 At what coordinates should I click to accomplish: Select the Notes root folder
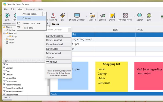[x=7, y=27]
